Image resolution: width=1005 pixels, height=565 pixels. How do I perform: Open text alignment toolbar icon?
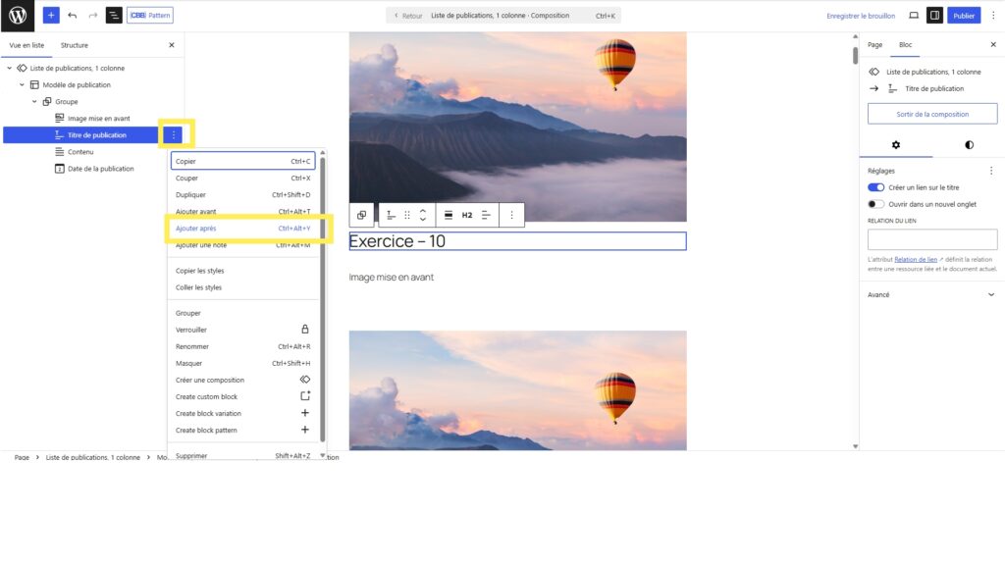pyautogui.click(x=486, y=215)
